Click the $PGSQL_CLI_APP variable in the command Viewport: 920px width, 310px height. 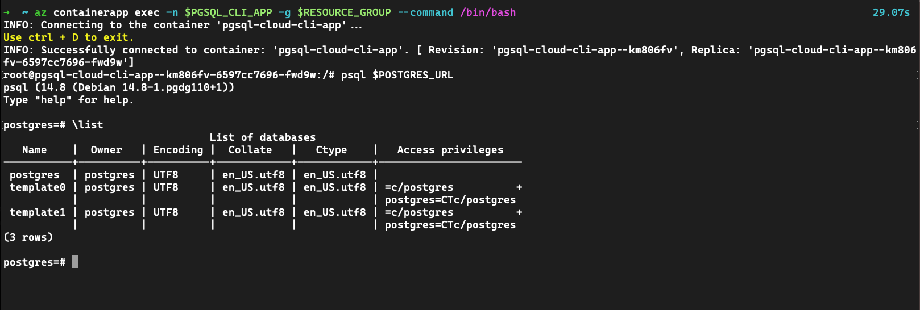tap(228, 12)
